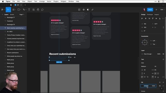Screen dimensions: 166x93
Task: Set text align center
Action: 145,77
